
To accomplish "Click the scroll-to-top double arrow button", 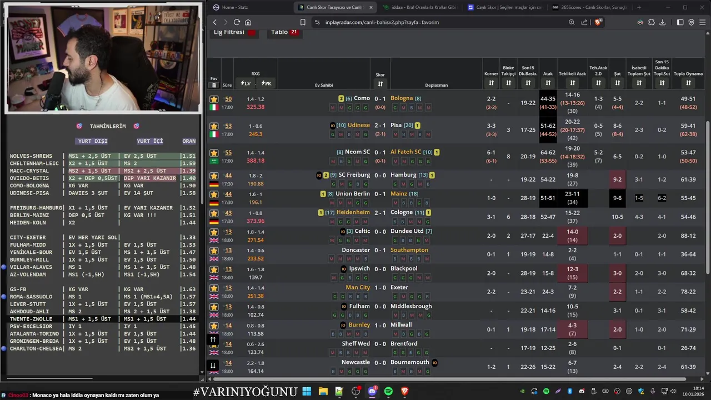I will coord(213,339).
